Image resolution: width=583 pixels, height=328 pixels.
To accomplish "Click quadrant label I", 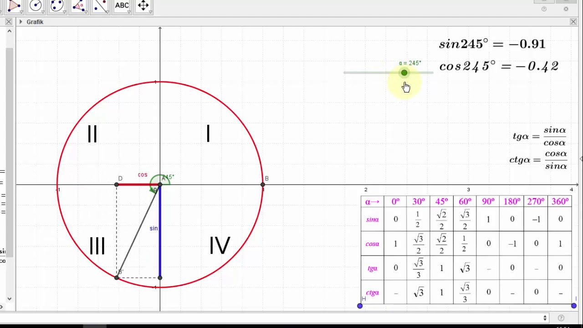I will [x=208, y=134].
